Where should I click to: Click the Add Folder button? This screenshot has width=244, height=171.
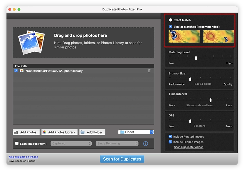(x=92, y=132)
